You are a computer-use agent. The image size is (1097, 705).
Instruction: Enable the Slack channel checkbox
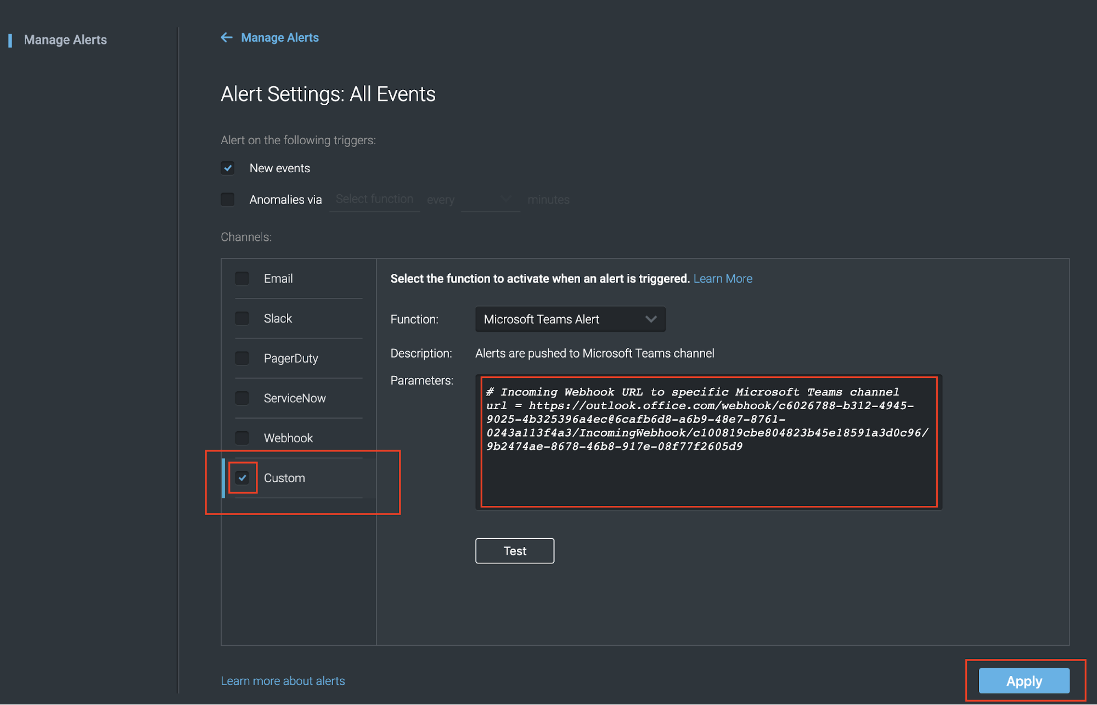coord(242,318)
